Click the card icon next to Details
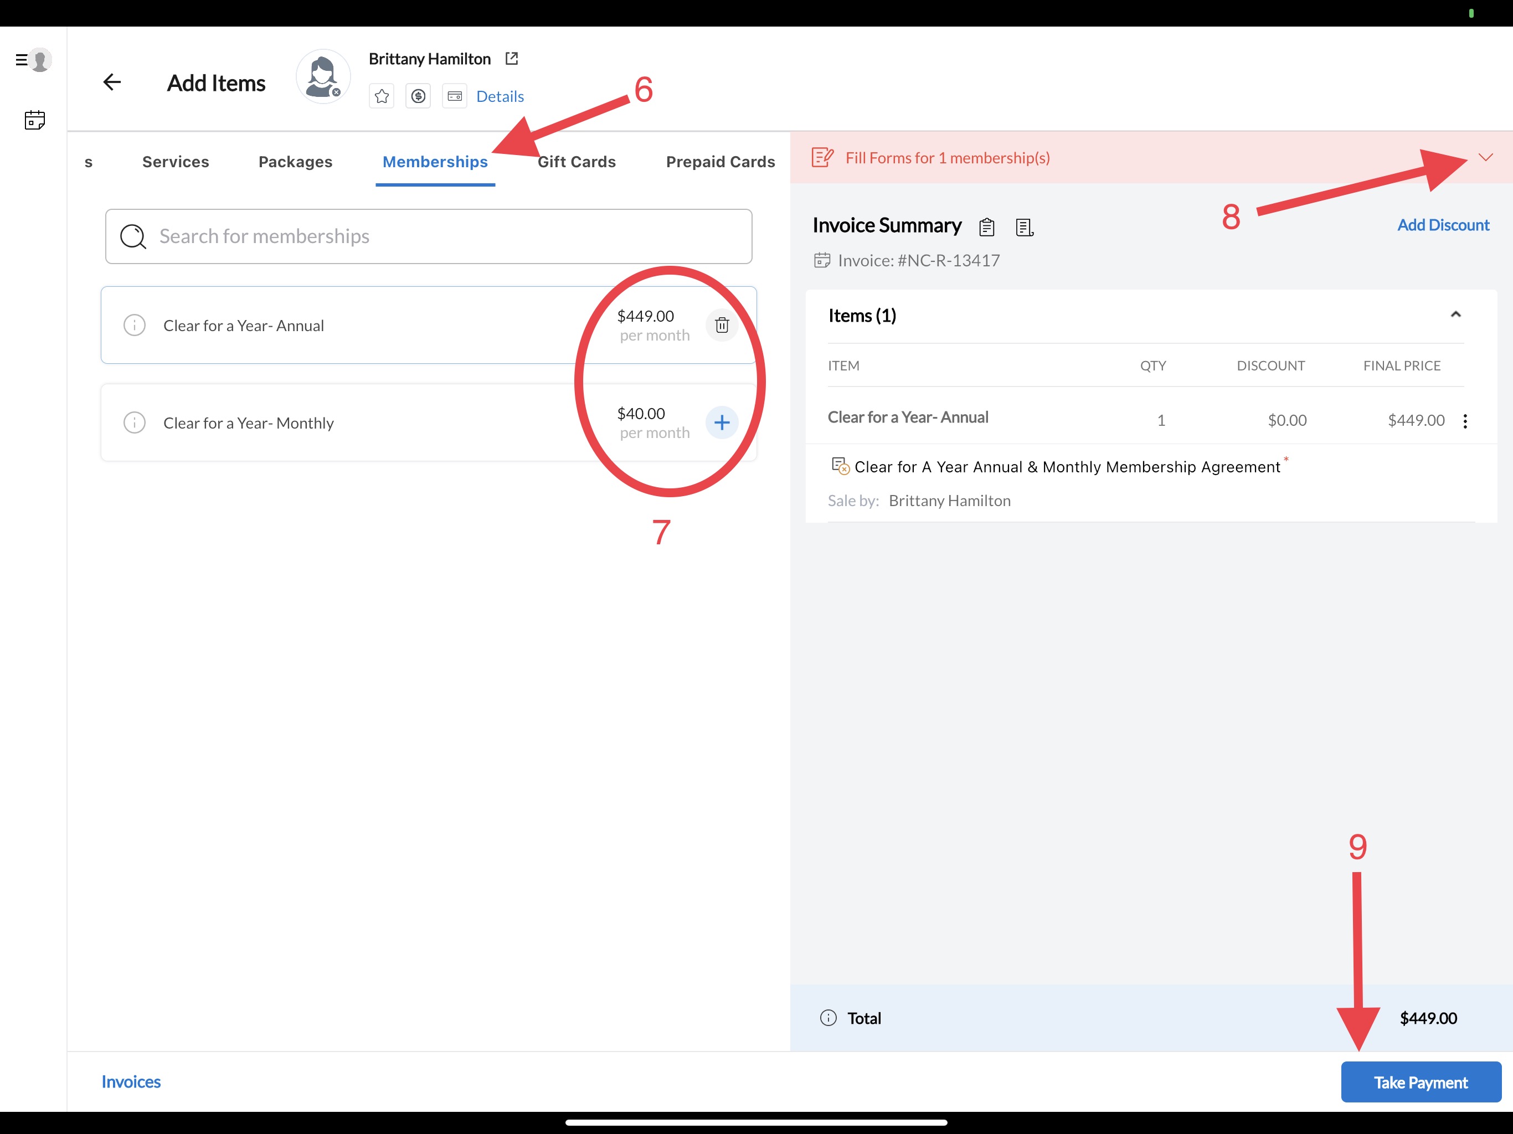The image size is (1513, 1134). coord(455,96)
